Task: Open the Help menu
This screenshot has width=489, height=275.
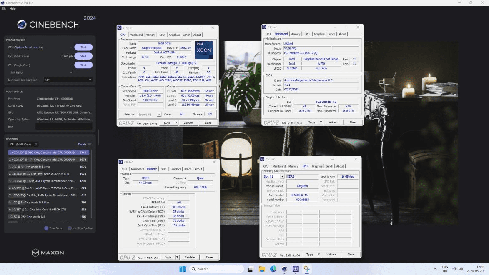Action: click(13, 9)
